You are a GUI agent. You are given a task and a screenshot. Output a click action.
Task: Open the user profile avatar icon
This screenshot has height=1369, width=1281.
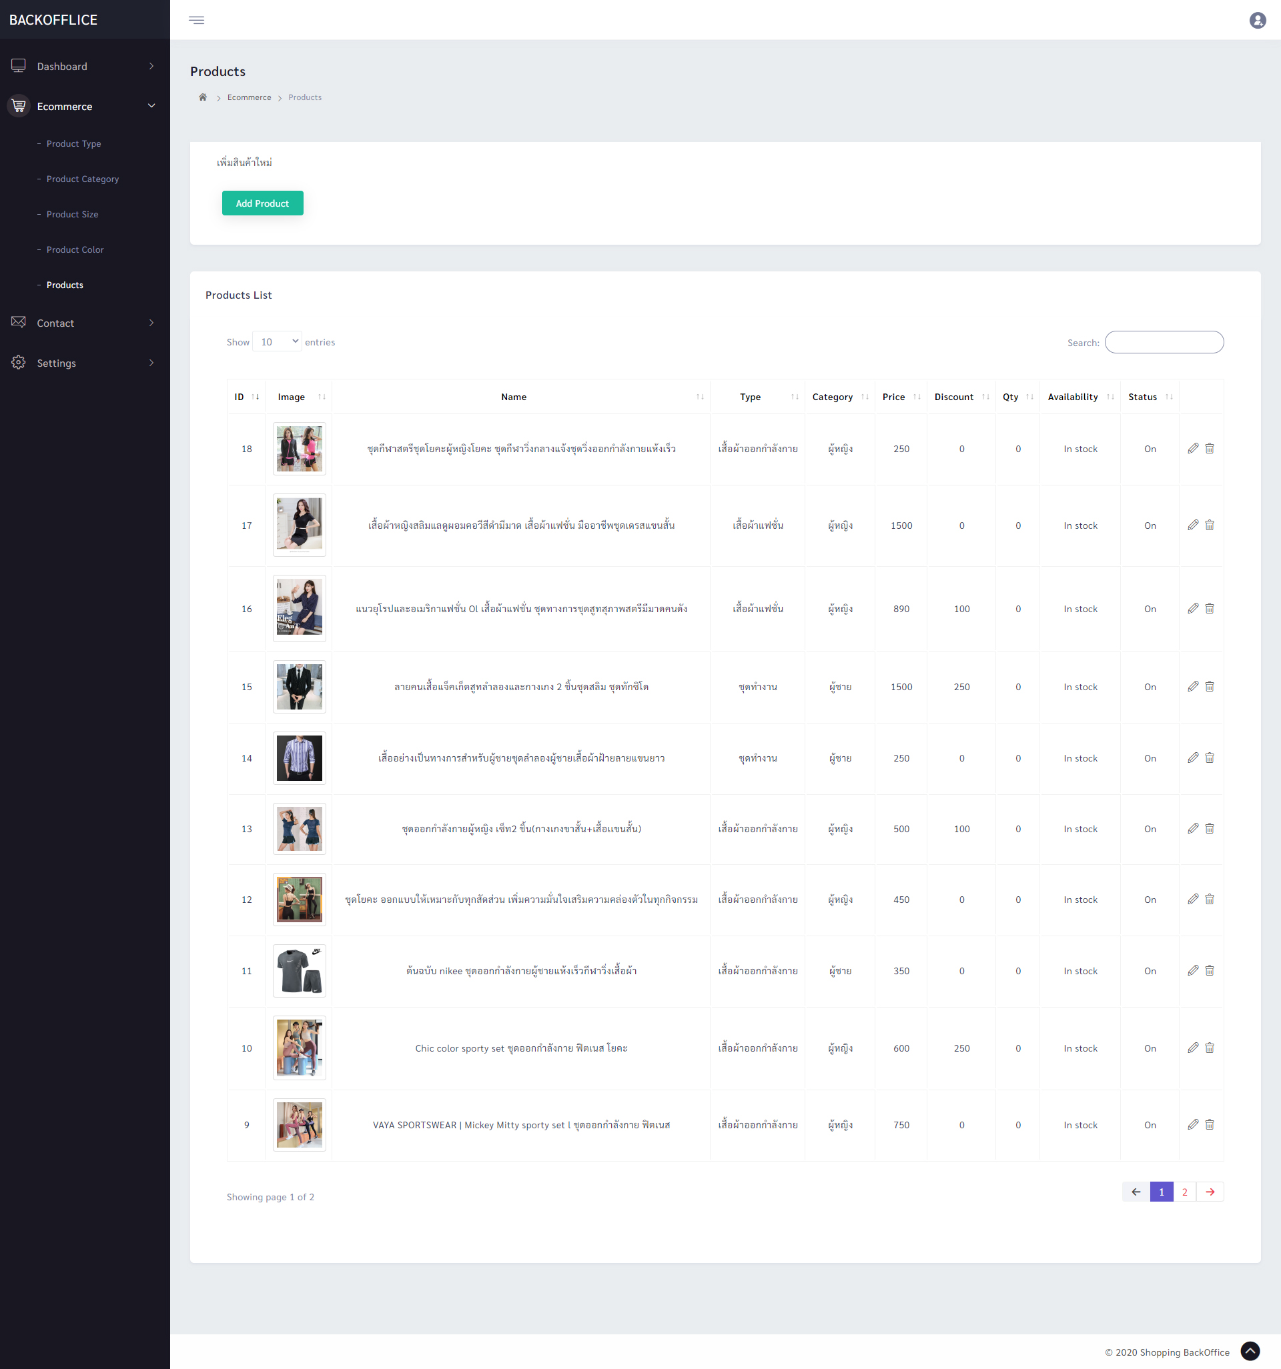coord(1257,20)
